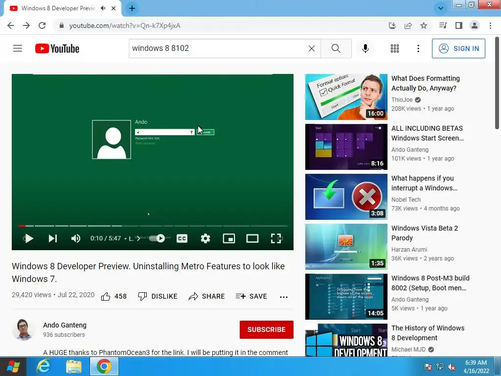This screenshot has width=501, height=376.
Task: Open Chrome profile avatar
Action: 475,25
